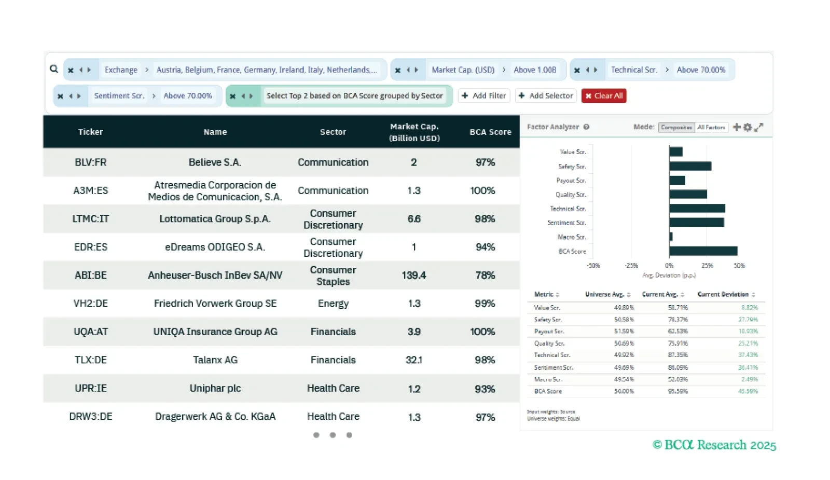Click the search magnifier icon in filter bar
830x480 pixels.
[x=54, y=69]
